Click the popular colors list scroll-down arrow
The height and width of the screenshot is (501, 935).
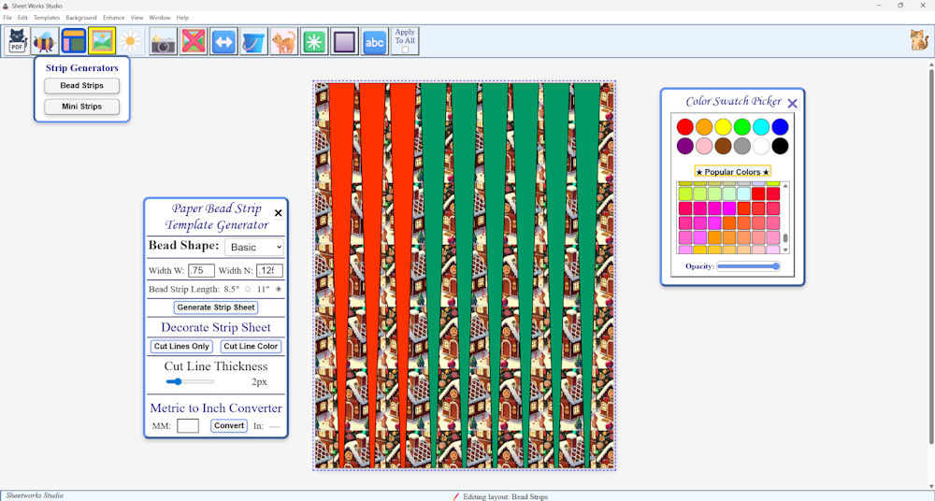(785, 250)
